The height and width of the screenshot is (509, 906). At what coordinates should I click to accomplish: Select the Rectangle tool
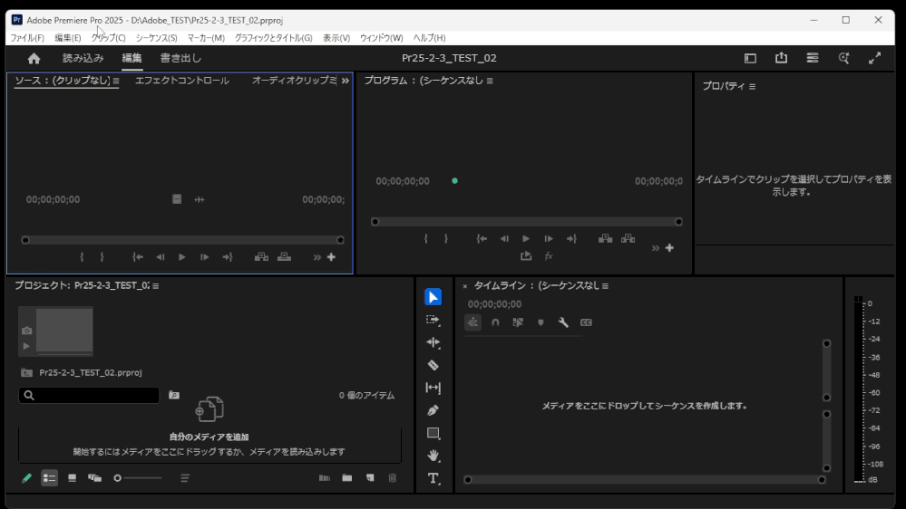click(x=433, y=434)
